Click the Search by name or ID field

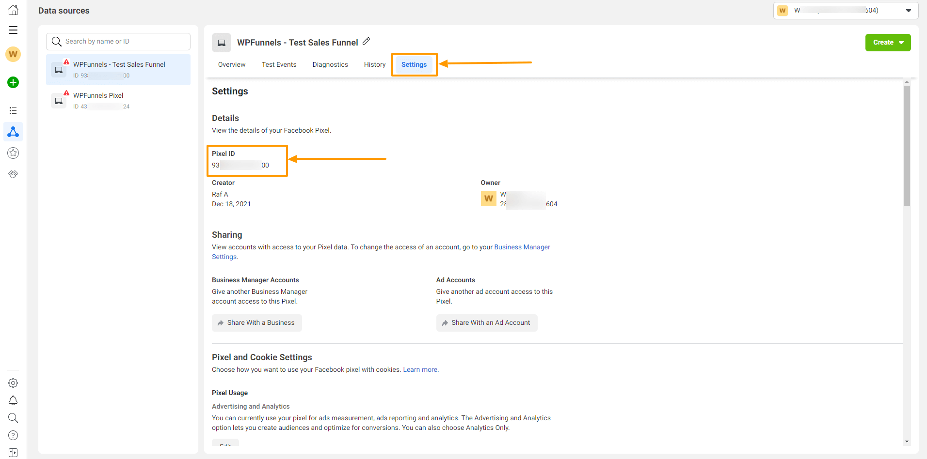(x=118, y=42)
